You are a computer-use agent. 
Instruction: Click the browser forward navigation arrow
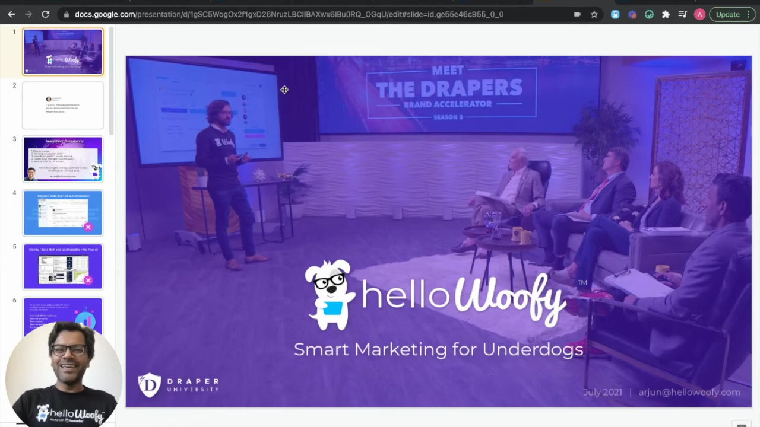tap(28, 14)
